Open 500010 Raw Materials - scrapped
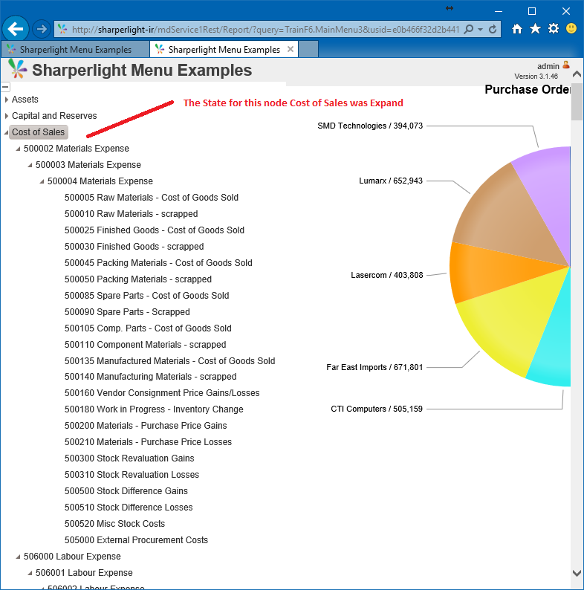584x590 pixels. pyautogui.click(x=131, y=214)
